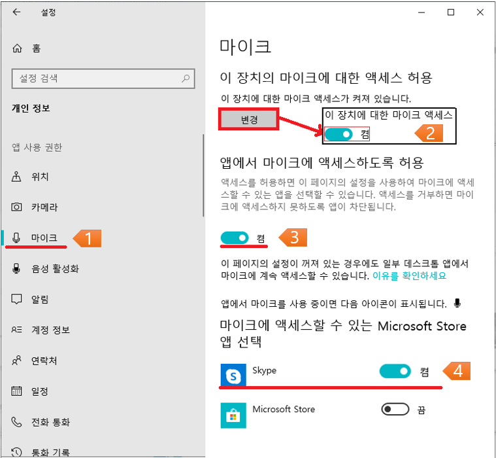Click the 통화 기록 history icon

click(16, 452)
